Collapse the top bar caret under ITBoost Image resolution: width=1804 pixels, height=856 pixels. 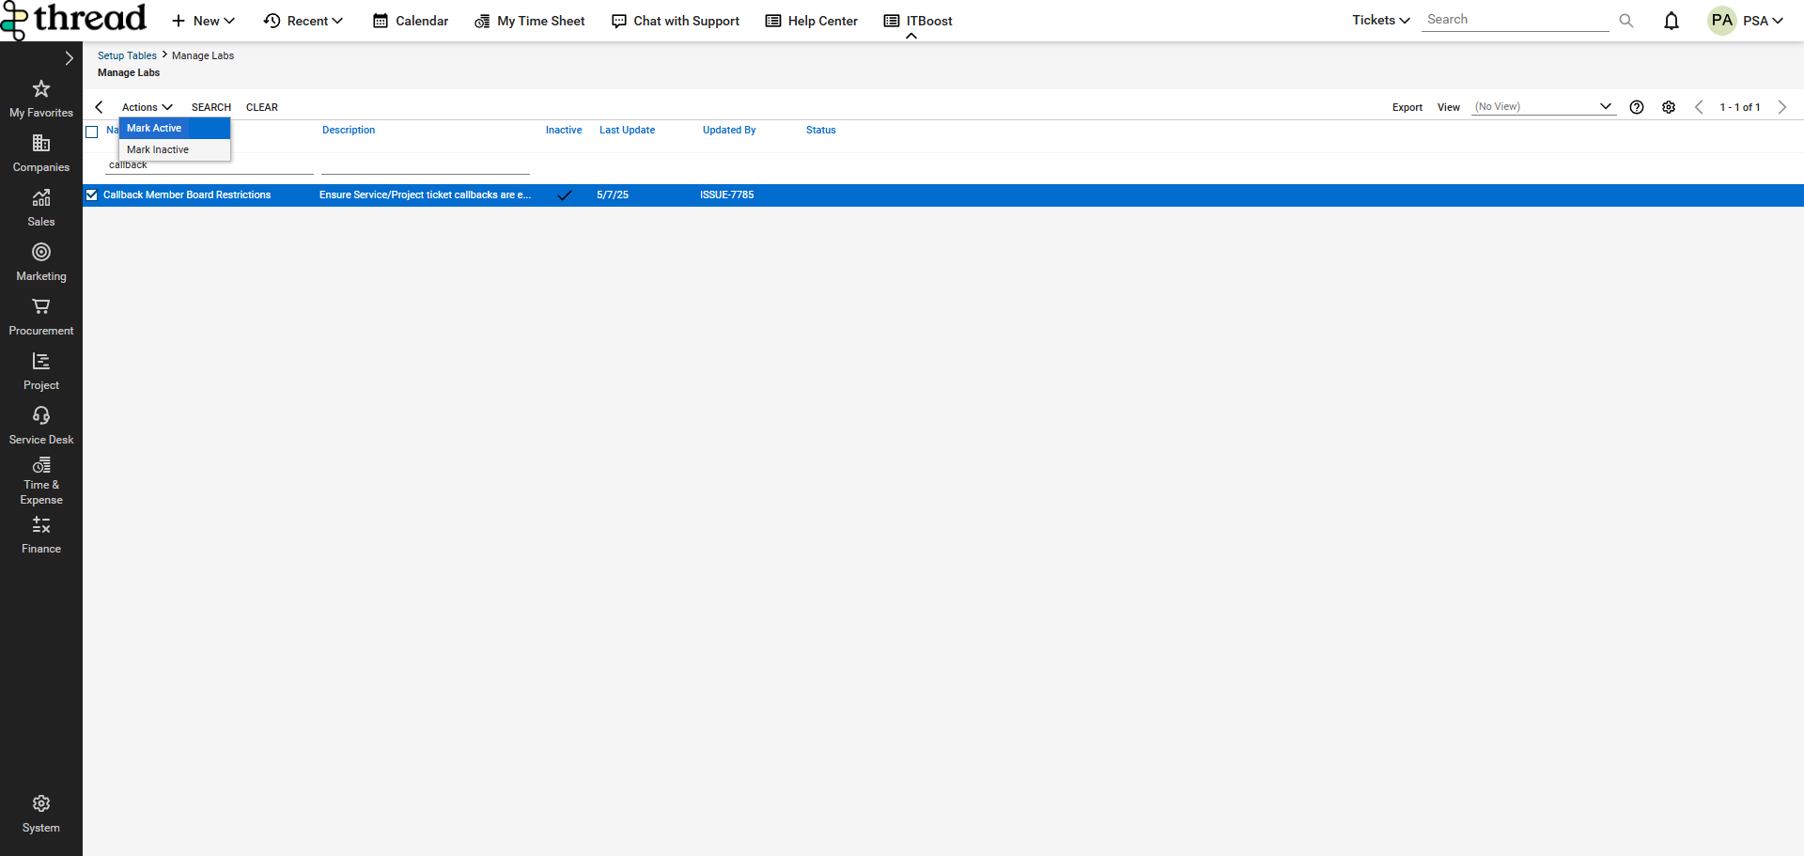click(x=911, y=36)
